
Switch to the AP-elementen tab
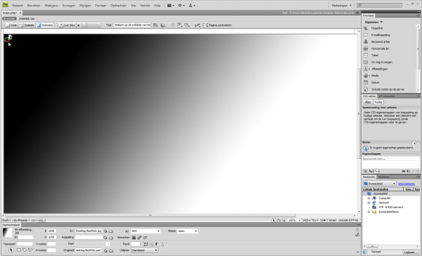387,96
